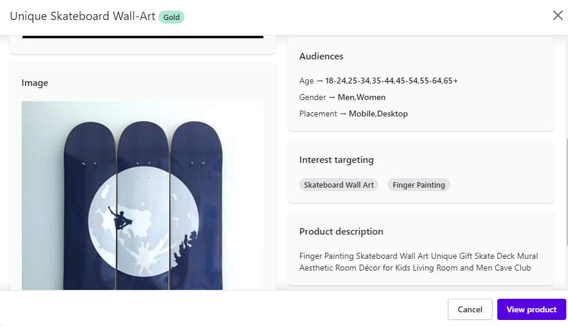568x327 pixels.
Task: Click the Finger Painting product description paragraph
Action: (x=418, y=262)
